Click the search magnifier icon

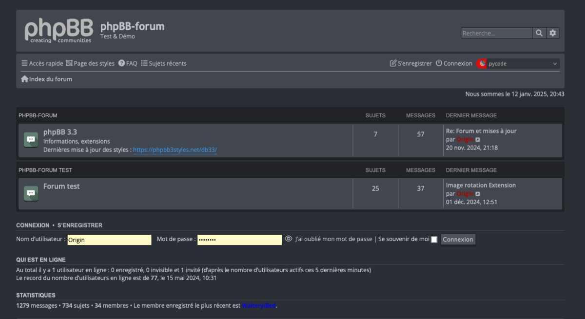[x=539, y=33]
